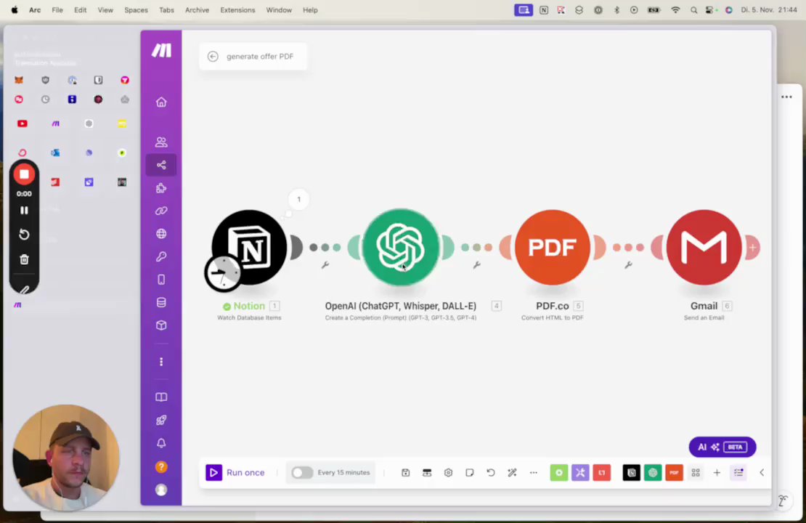Open the toolbar more options ellipsis
The height and width of the screenshot is (523, 806).
pos(534,473)
